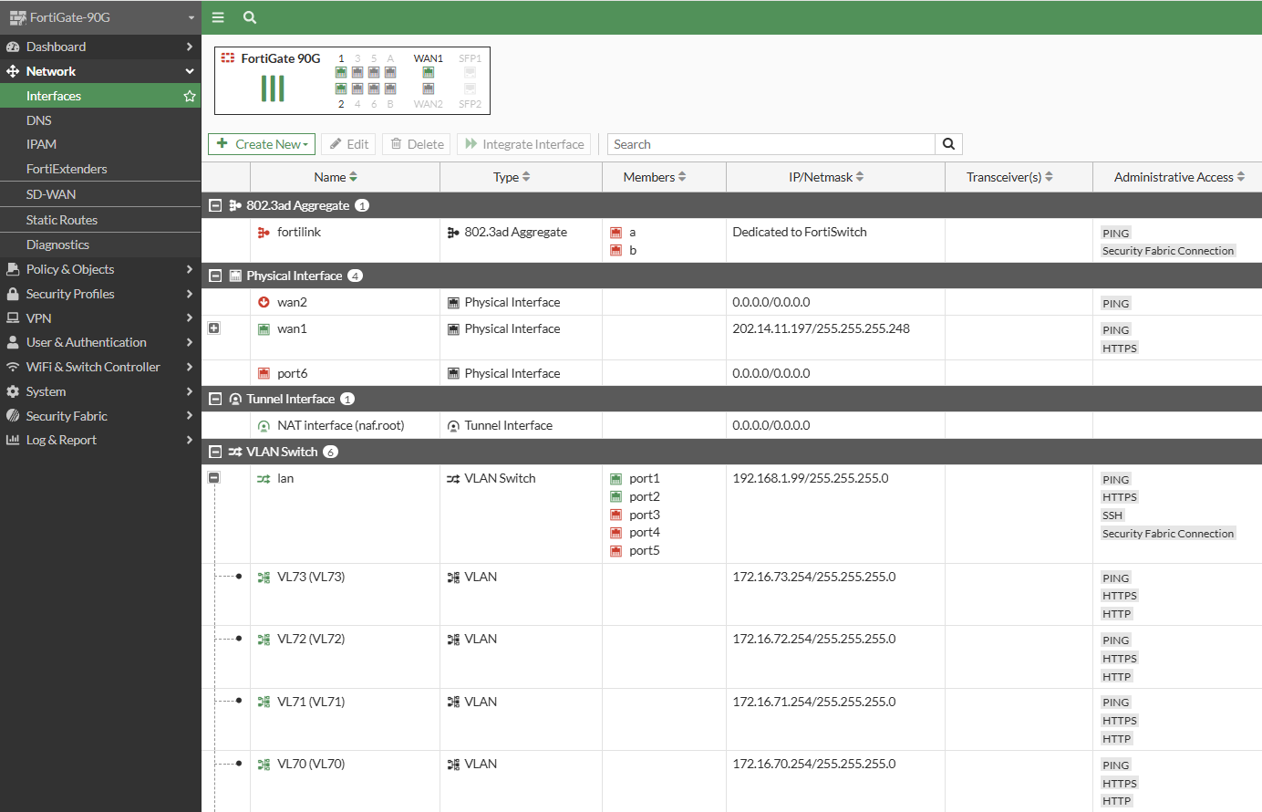Open the search magnifier in green top bar
The image size is (1262, 812).
(x=250, y=17)
